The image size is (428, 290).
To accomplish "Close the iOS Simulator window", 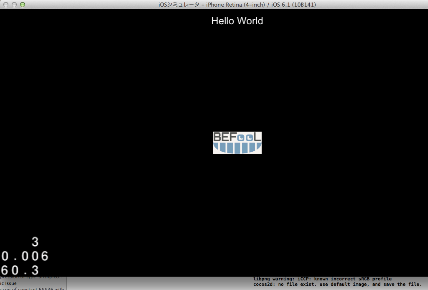I will click(x=6, y=4).
